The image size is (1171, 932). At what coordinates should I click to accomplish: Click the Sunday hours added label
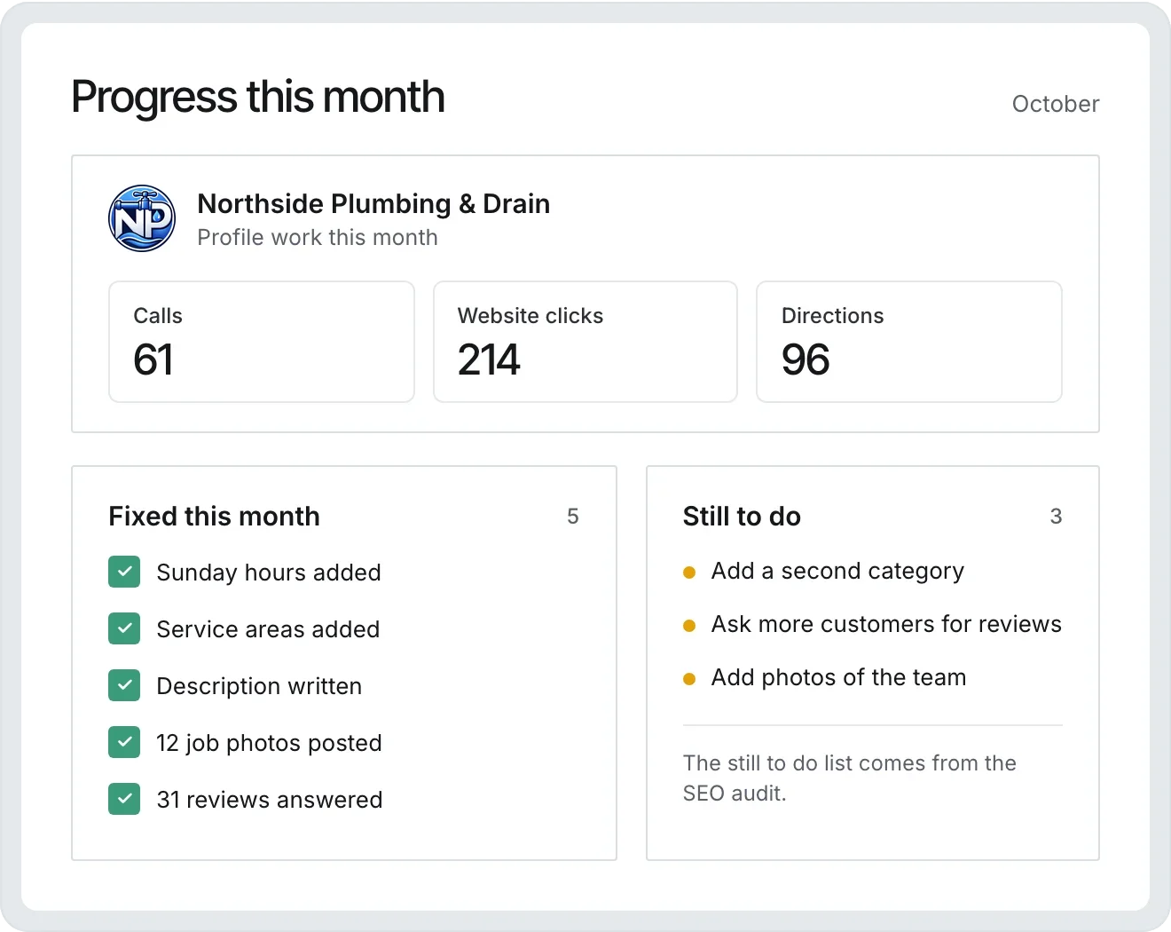point(269,573)
